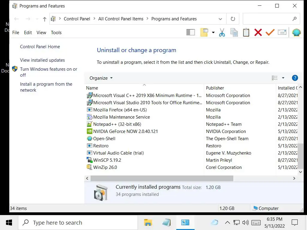Image resolution: width=307 pixels, height=230 pixels.
Task: Click the horizontal scrollbar thumb
Action: [162, 178]
